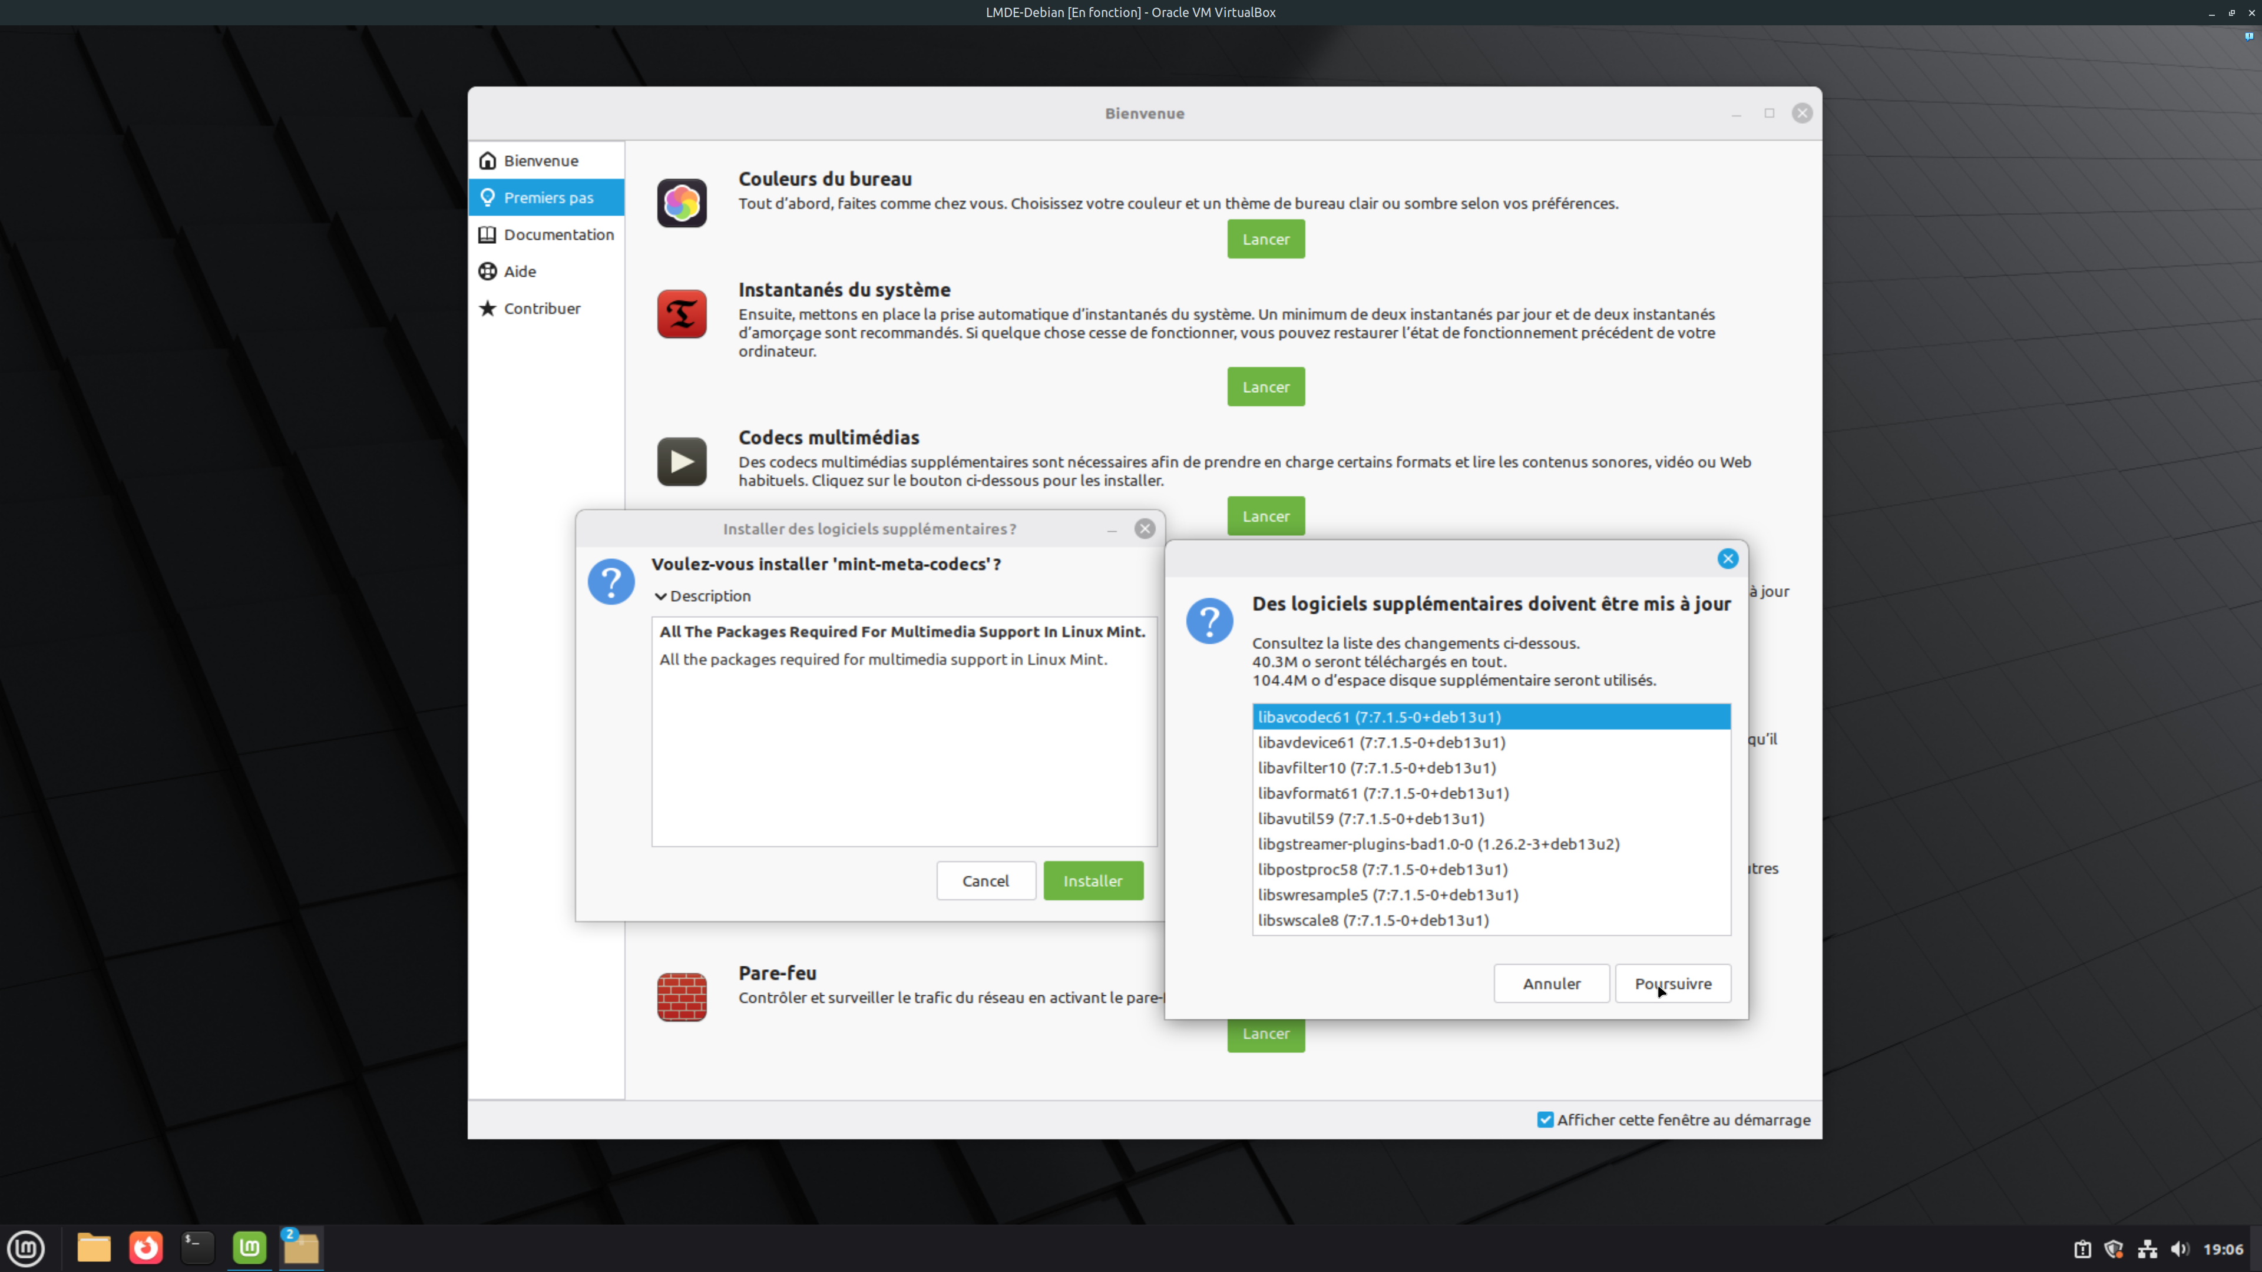This screenshot has height=1272, width=2262.
Task: Click the Codecs multimédias play icon
Action: click(x=682, y=462)
